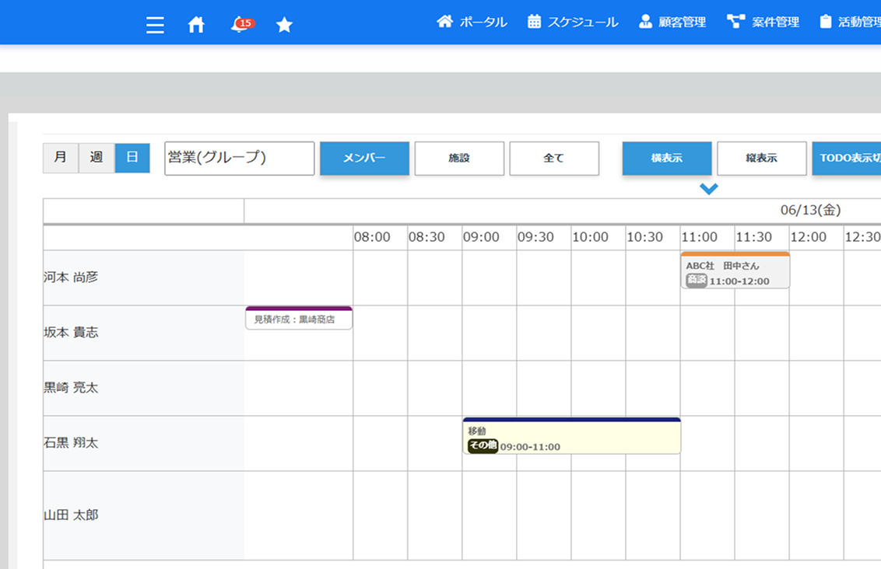Image resolution: width=881 pixels, height=569 pixels.
Task: Select the 日 day view button
Action: click(132, 158)
